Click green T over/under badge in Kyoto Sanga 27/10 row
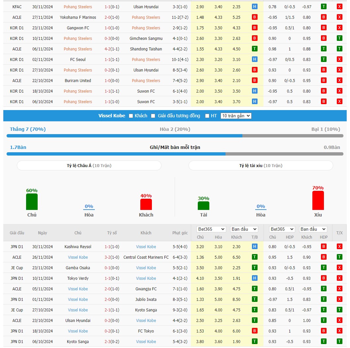Screen dimensions: 350x348 [x=339, y=310]
